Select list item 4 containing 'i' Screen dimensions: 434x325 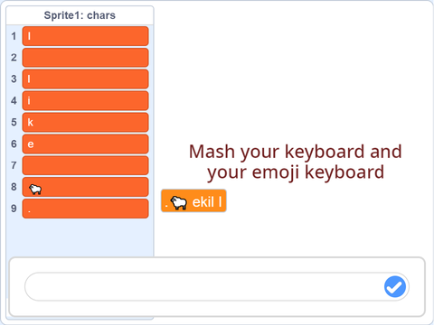[85, 101]
